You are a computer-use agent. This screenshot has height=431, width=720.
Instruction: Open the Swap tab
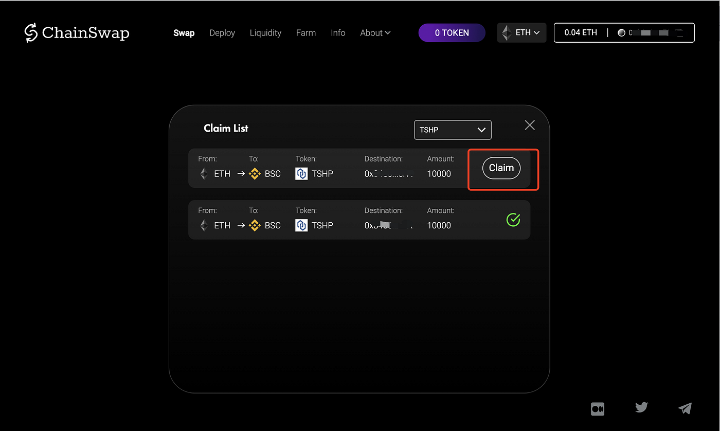184,33
